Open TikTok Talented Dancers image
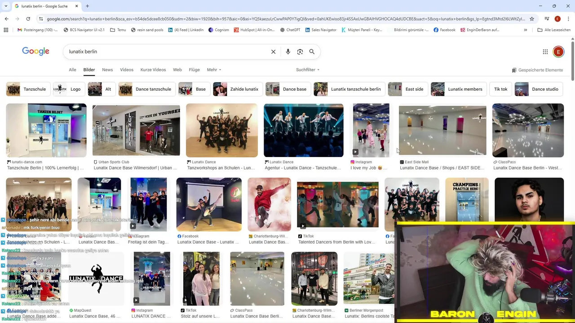Viewport: 575px width, 323px height. pos(337,204)
